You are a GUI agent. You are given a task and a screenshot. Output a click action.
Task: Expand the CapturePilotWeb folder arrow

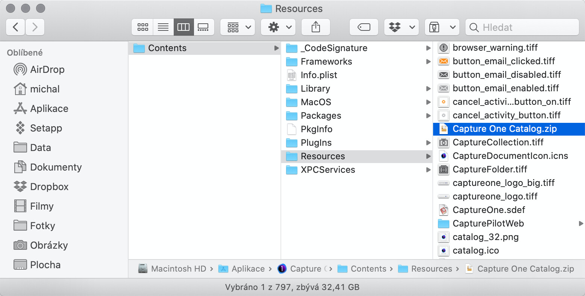point(581,224)
